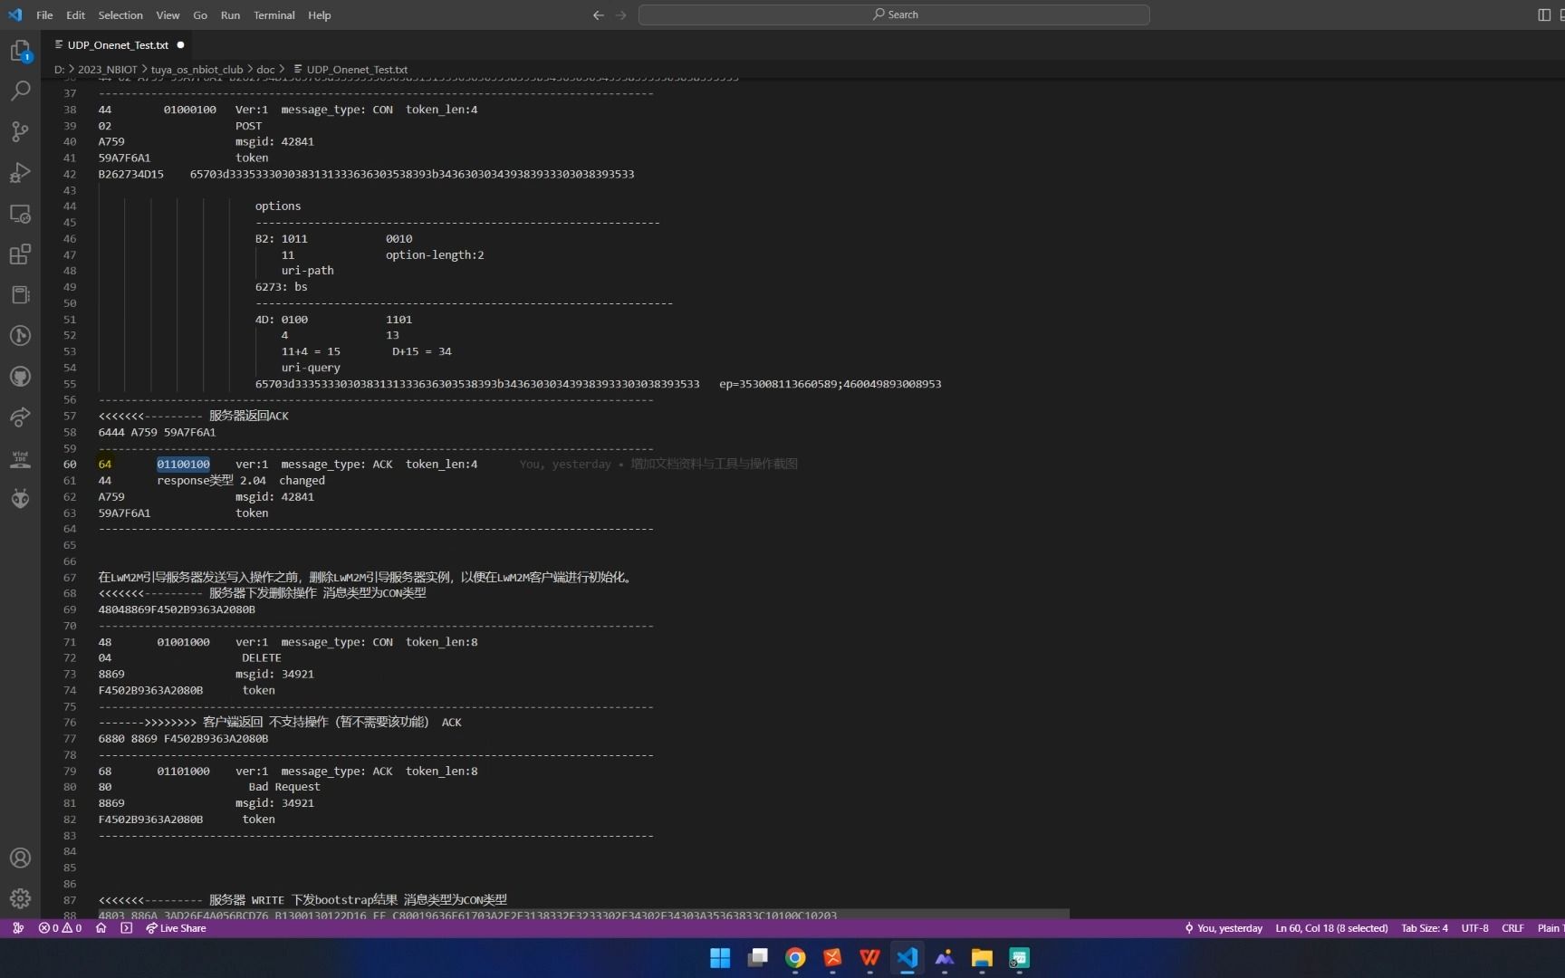
Task: Click the terminal icon in status bar
Action: (x=126, y=928)
